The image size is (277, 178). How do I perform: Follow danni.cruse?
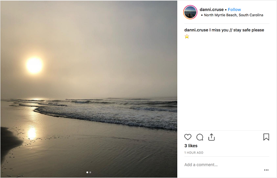234,10
